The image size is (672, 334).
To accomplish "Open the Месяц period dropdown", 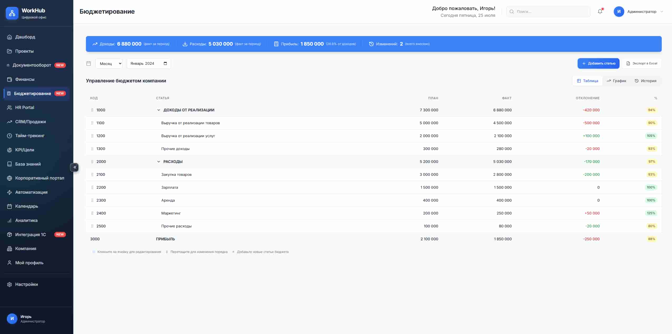I will [x=109, y=63].
